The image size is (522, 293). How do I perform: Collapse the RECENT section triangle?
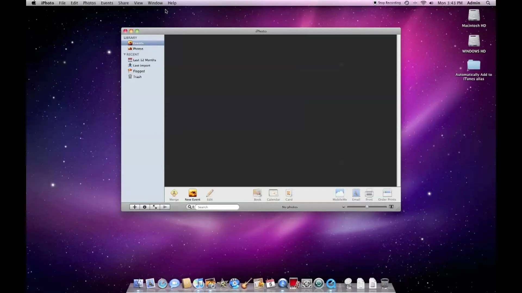point(125,54)
